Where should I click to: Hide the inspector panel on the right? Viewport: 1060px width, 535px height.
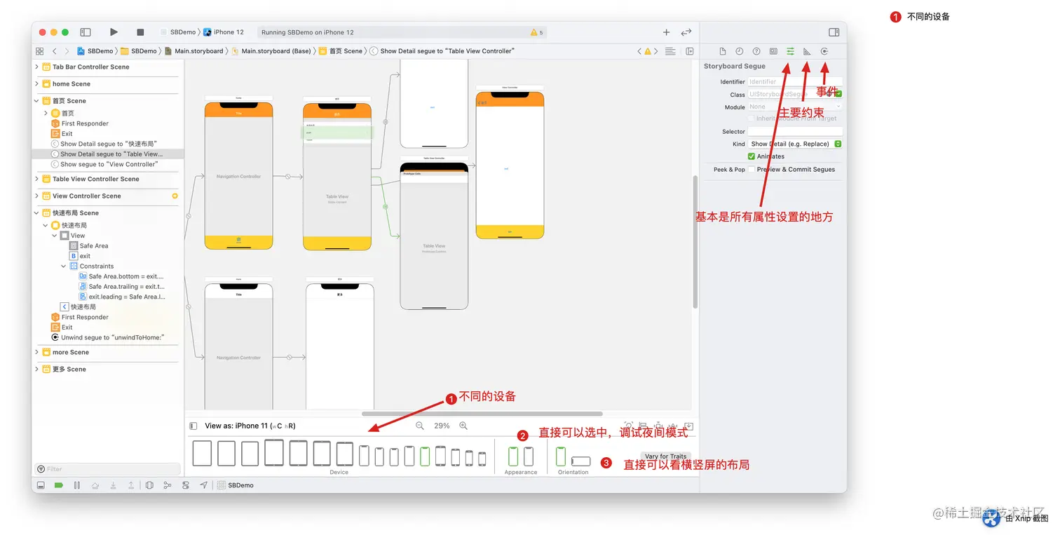pyautogui.click(x=834, y=32)
